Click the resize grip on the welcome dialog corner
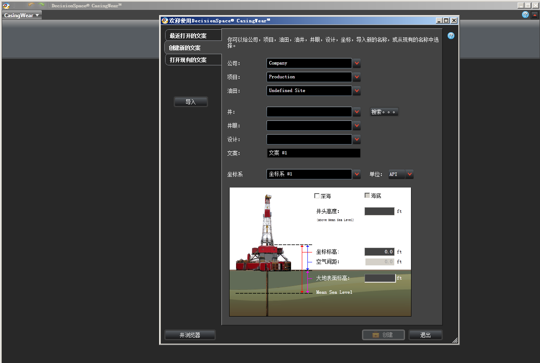The height and width of the screenshot is (363, 540). [455, 340]
